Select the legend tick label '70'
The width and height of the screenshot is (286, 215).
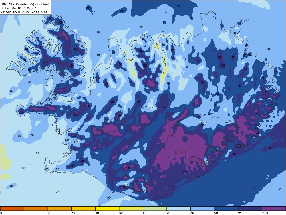(x=168, y=213)
